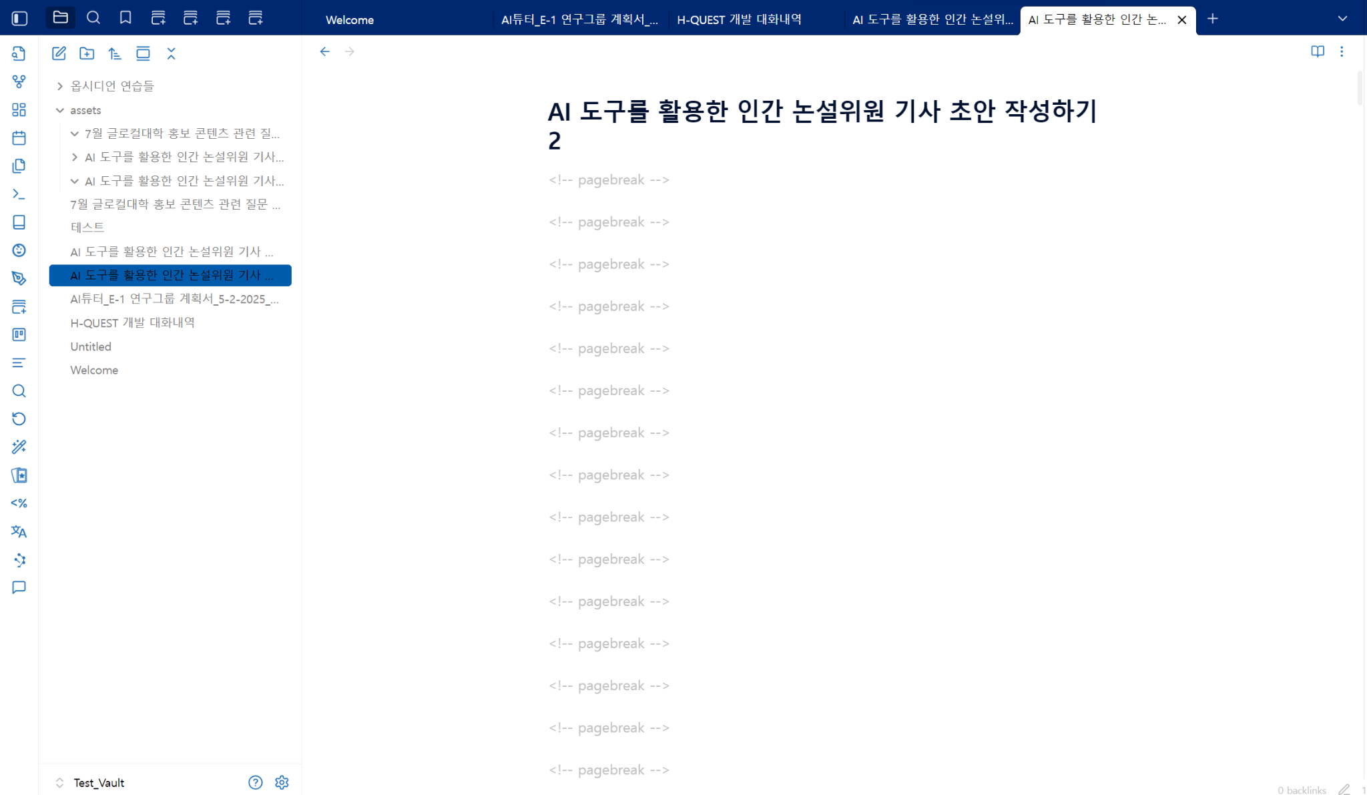The height and width of the screenshot is (795, 1367).
Task: Open quick switcher file-search icon in ribbon
Action: 19,53
